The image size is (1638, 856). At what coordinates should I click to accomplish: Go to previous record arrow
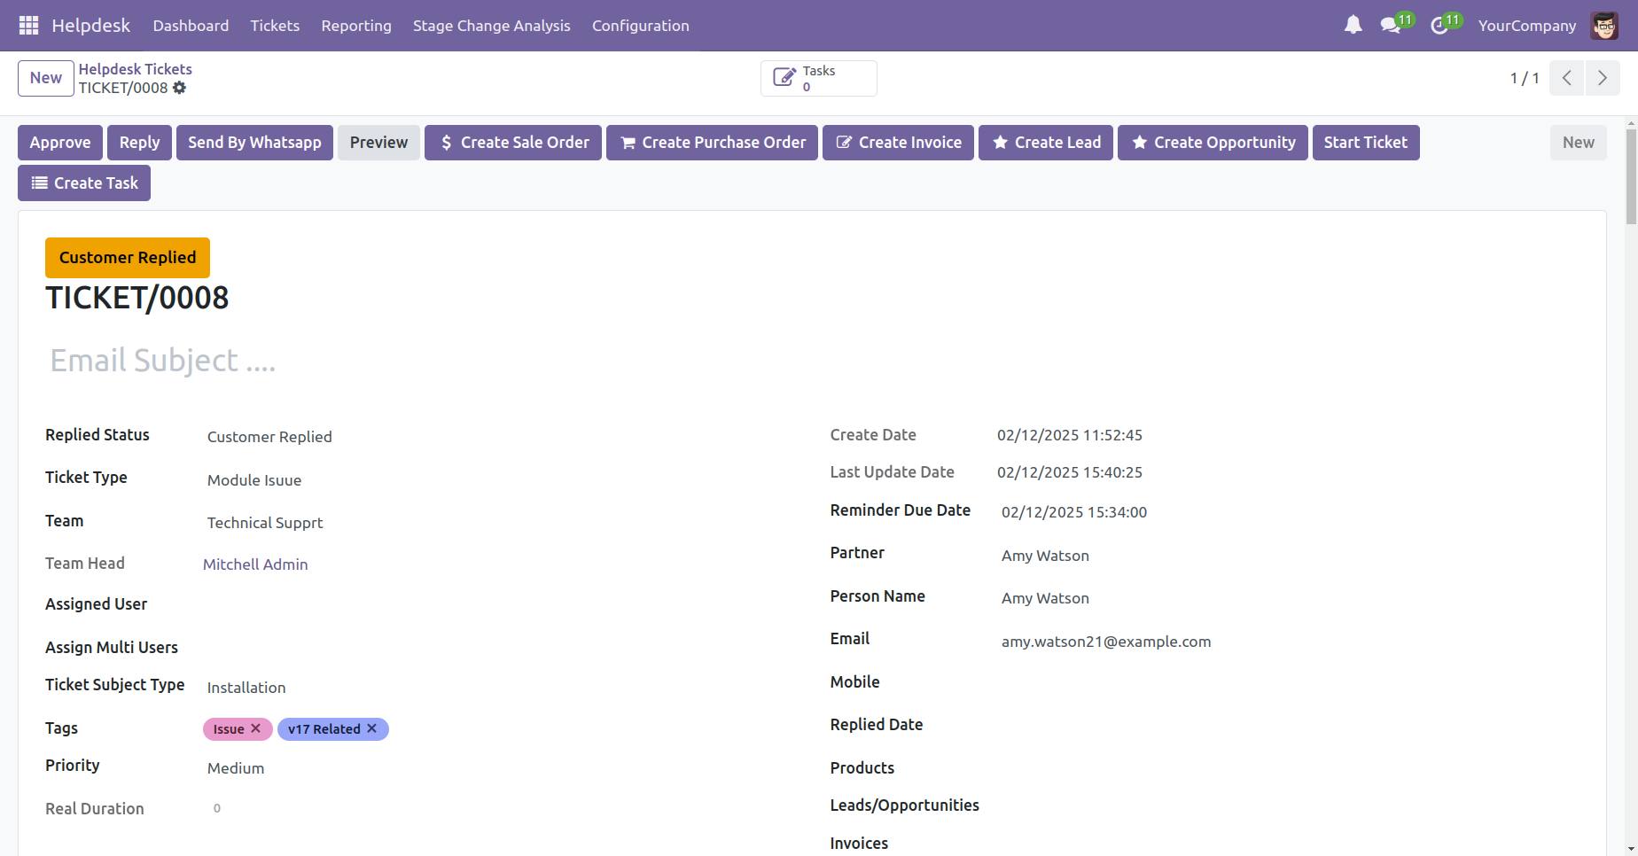pyautogui.click(x=1567, y=78)
